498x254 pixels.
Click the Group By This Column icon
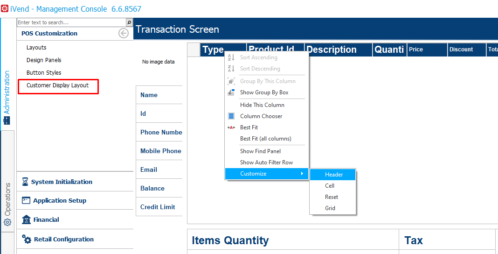click(231, 81)
